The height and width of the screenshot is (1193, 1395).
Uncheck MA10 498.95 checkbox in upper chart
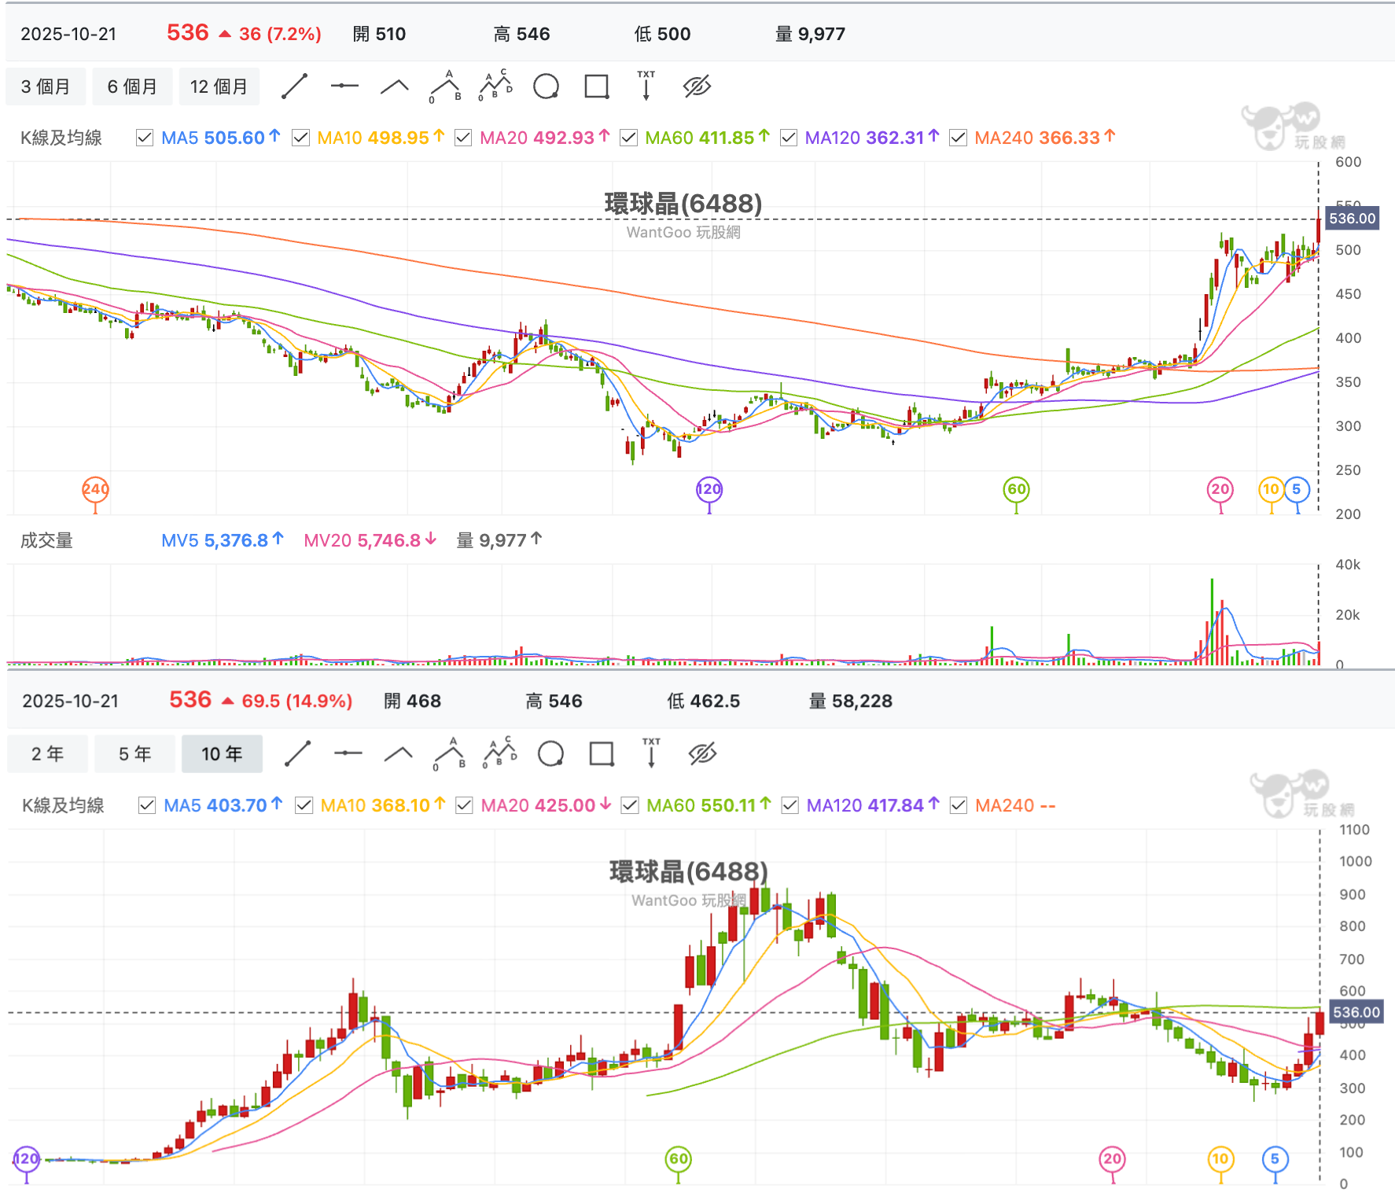pyautogui.click(x=300, y=138)
